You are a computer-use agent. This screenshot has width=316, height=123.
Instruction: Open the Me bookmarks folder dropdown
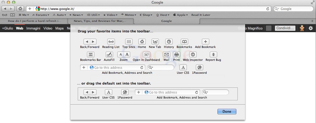tap(24, 15)
